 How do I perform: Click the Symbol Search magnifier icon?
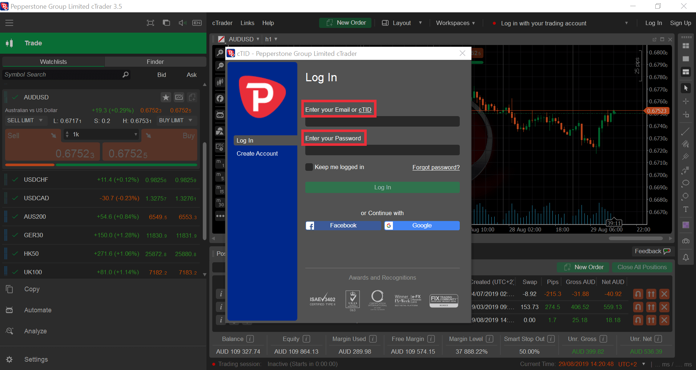(125, 74)
